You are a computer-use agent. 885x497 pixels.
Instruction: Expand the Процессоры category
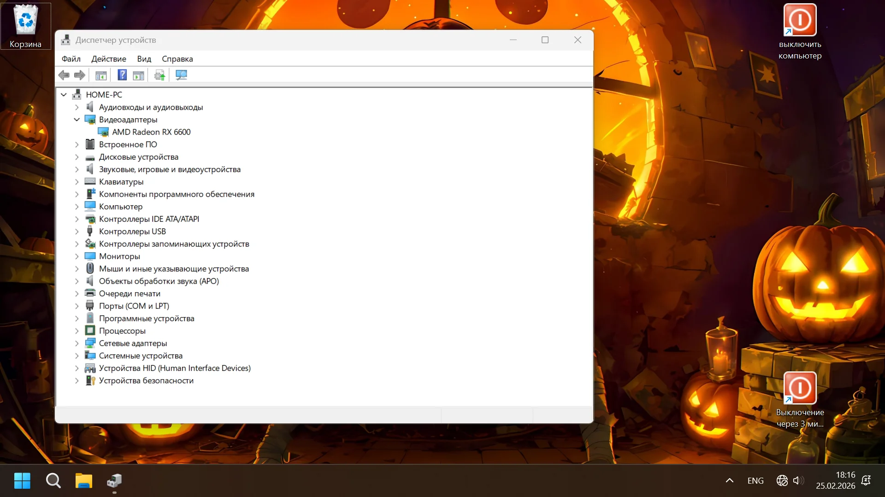tap(77, 331)
